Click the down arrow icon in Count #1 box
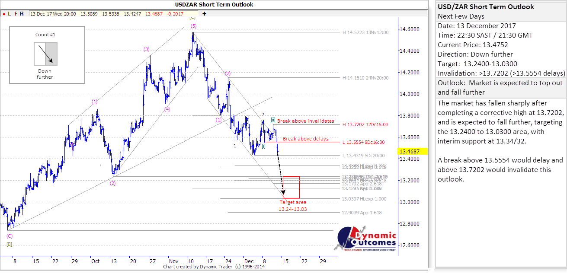 point(45,54)
